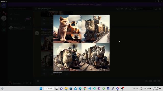Launch Google Chrome from taskbar

(x=85, y=88)
